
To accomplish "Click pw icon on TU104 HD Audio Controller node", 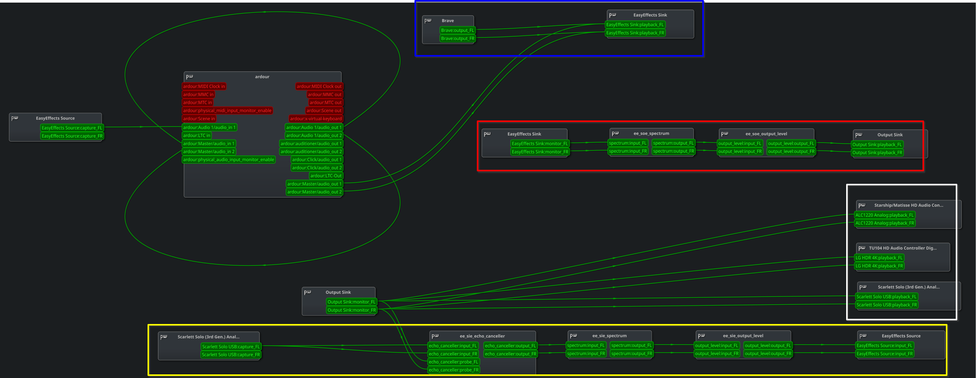I will point(862,248).
